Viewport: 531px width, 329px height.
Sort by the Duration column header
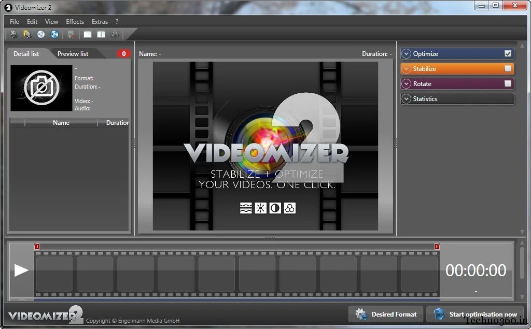pos(117,122)
